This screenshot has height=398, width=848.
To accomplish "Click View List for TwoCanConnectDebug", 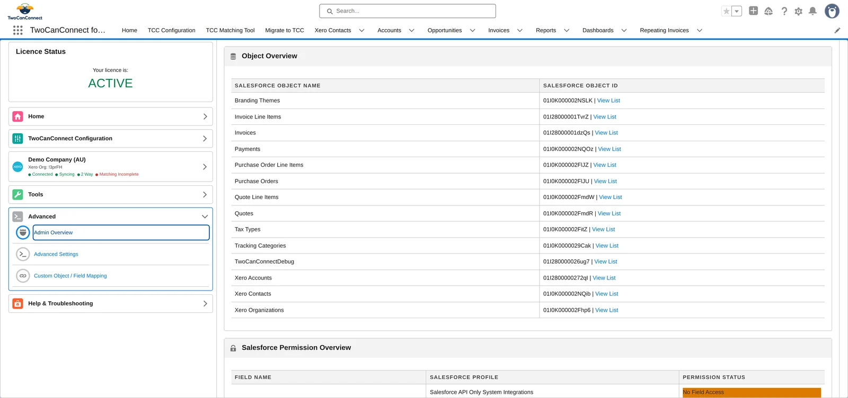I will (606, 262).
